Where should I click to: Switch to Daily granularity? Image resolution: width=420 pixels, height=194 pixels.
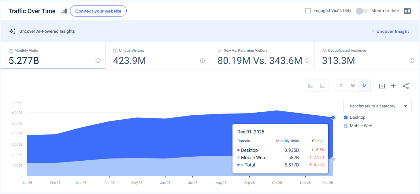(341, 86)
